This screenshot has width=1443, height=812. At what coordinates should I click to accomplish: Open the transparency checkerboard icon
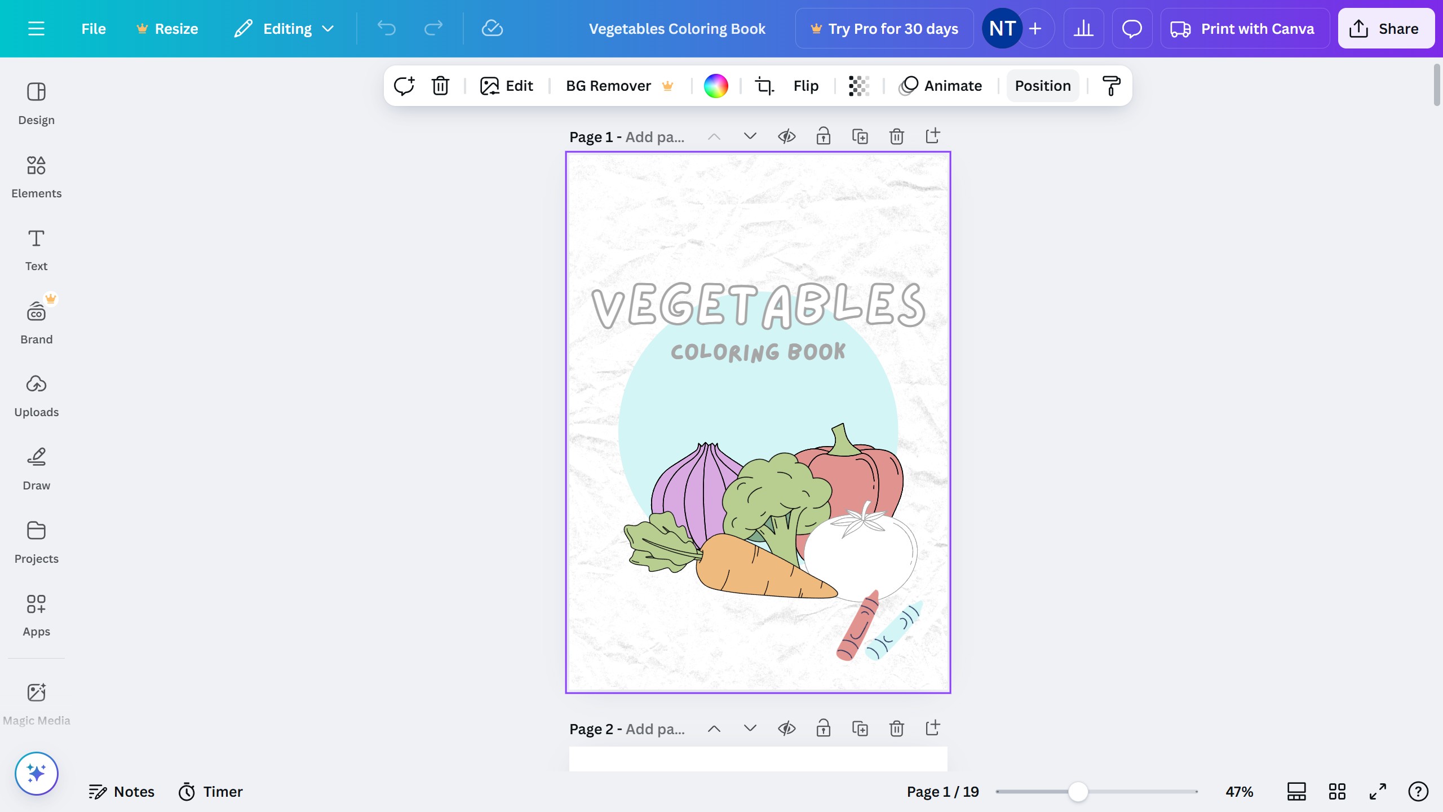coord(859,86)
